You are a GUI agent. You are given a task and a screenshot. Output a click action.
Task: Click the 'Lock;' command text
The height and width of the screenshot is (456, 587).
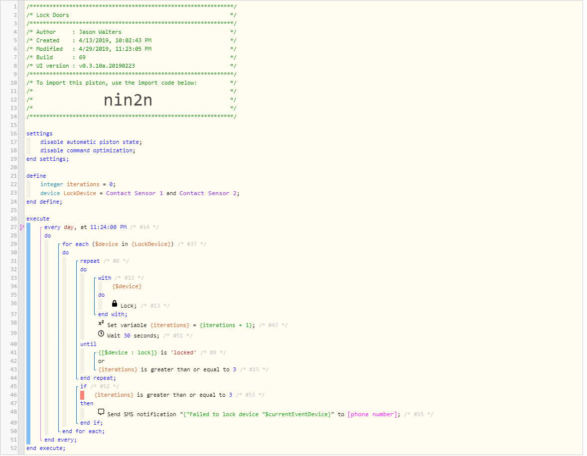pyautogui.click(x=129, y=306)
